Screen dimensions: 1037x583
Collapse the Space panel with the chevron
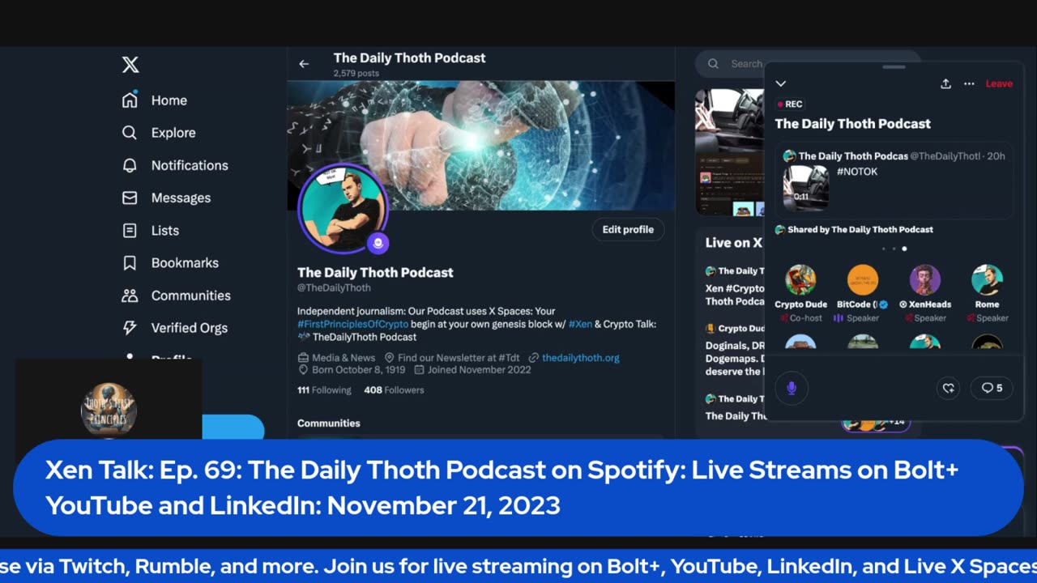[x=781, y=83]
